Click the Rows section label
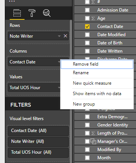The height and width of the screenshot is (163, 136). (x=15, y=25)
